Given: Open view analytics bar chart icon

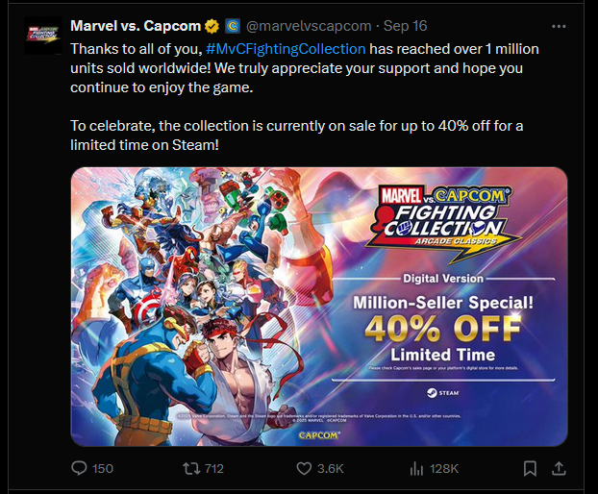Looking at the screenshot, I should pyautogui.click(x=417, y=468).
